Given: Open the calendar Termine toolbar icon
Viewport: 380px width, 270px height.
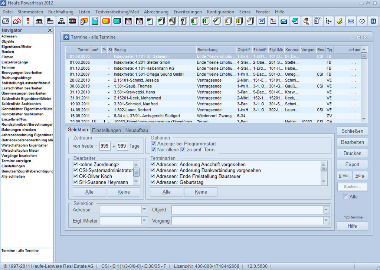Looking at the screenshot, I should [x=83, y=21].
